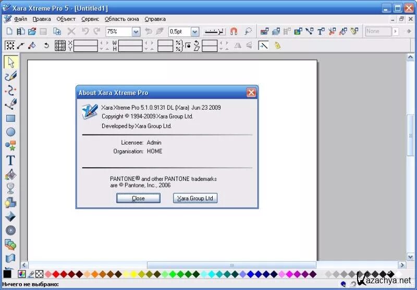Toggle the show fill edit handles button
The width and height of the screenshot is (417, 290).
coord(32,46)
